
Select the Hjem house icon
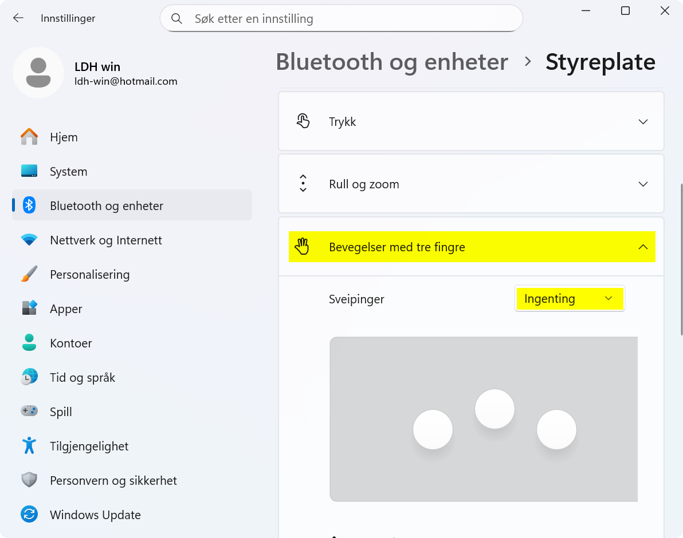point(29,137)
